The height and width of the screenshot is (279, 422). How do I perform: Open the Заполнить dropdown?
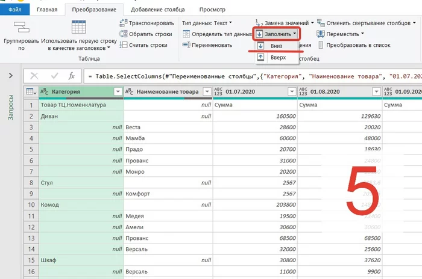276,34
